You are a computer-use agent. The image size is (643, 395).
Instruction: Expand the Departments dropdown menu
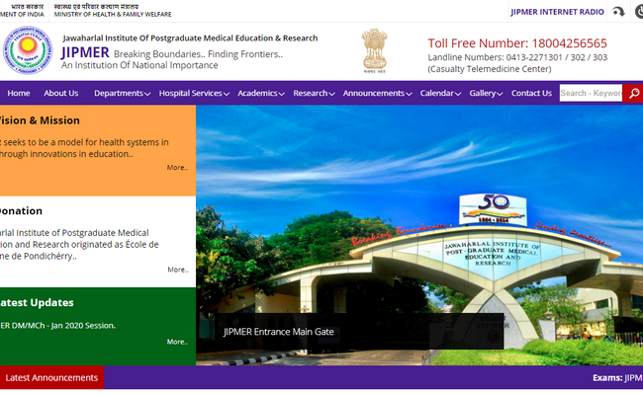coord(122,93)
